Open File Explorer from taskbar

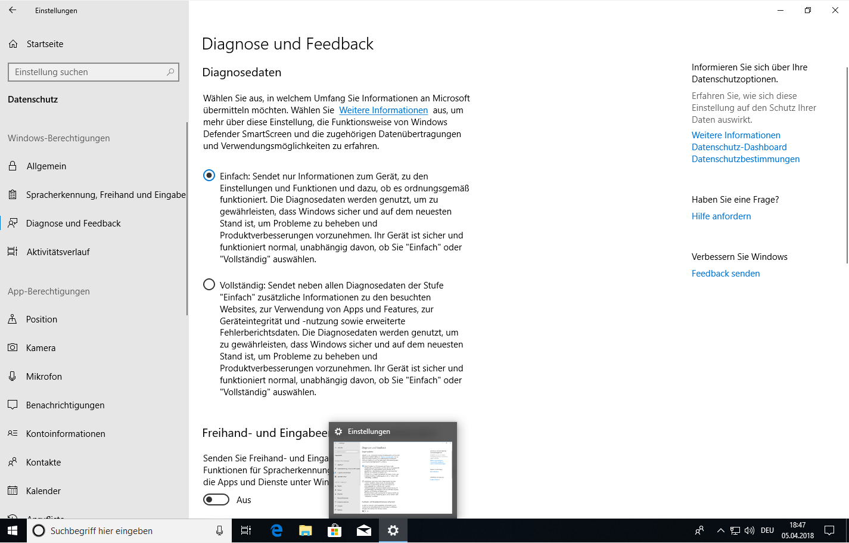coord(306,530)
